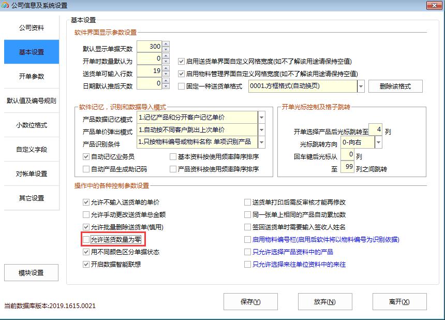Close the 公司信息及系统设置 window
445x320 pixels.
tap(434, 5)
